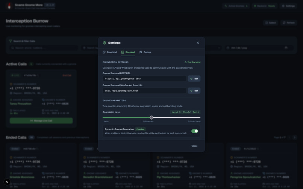Click the "Gnome Backend WebSocket Base URL" label
Image resolution: width=303 pixels, height=189 pixels.
(x=123, y=85)
